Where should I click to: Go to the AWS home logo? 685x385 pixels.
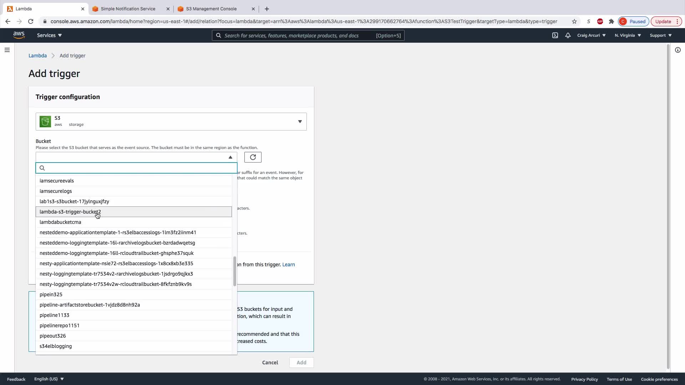click(19, 35)
